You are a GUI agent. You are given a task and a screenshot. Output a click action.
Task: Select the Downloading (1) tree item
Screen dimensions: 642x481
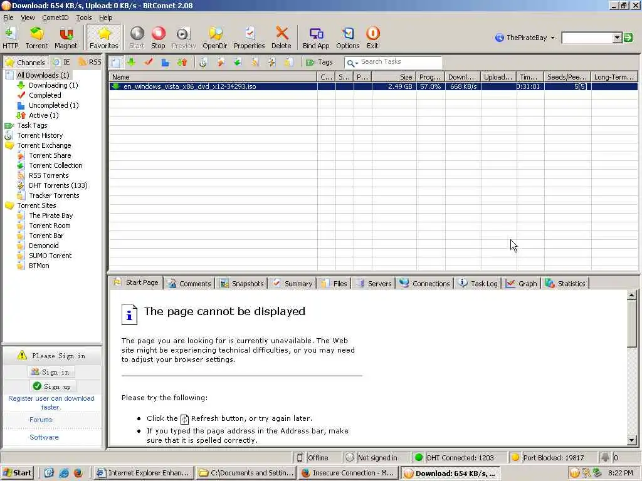pyautogui.click(x=53, y=85)
